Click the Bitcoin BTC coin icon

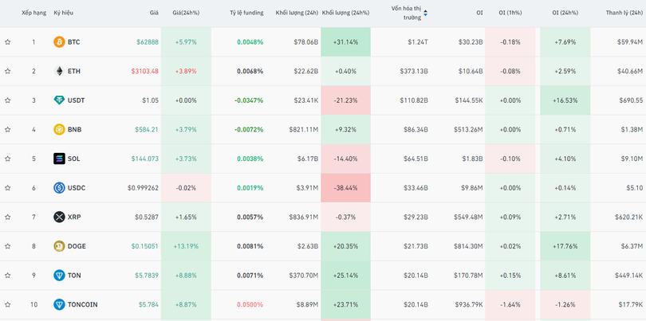pyautogui.click(x=59, y=42)
